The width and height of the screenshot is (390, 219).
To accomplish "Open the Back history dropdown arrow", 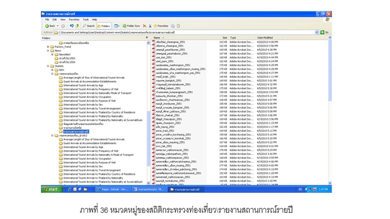I will point(58,26).
